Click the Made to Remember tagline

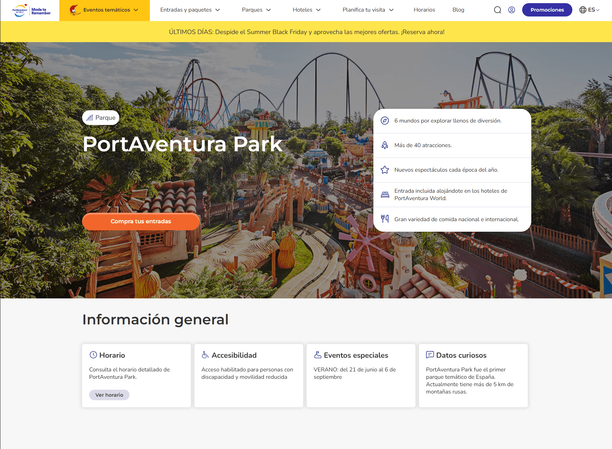pos(41,11)
